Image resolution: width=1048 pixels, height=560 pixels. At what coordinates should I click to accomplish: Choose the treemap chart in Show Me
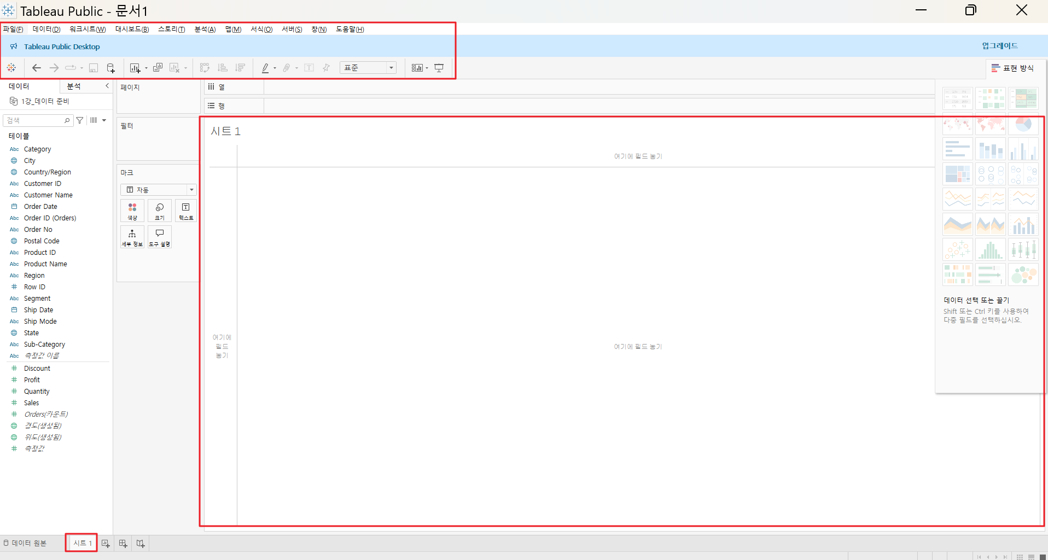(958, 174)
